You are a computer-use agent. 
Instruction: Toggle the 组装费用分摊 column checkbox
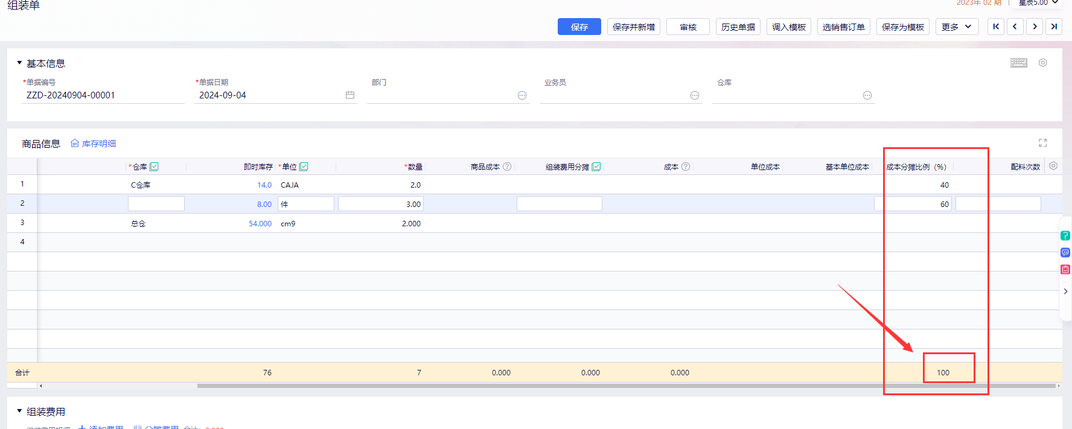coord(596,167)
